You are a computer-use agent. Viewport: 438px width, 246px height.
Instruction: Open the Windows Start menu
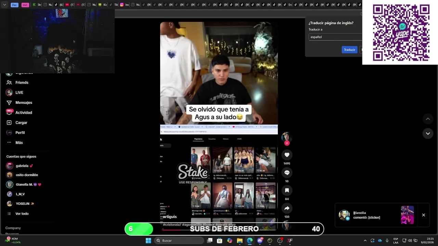pos(148,241)
